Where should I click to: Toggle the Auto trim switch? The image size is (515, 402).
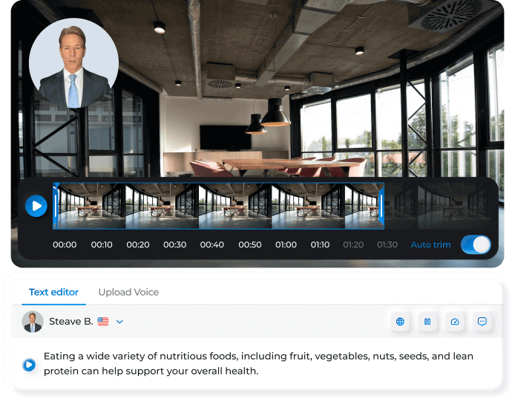tap(476, 244)
